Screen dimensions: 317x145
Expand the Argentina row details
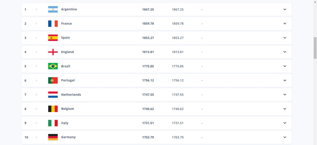pos(285,9)
